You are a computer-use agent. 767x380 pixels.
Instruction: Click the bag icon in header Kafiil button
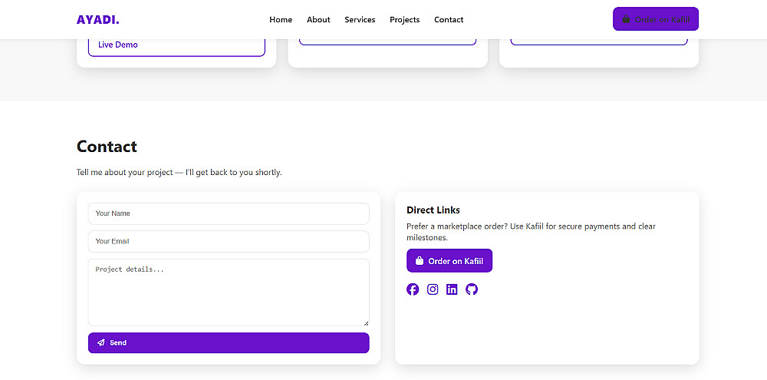point(626,20)
